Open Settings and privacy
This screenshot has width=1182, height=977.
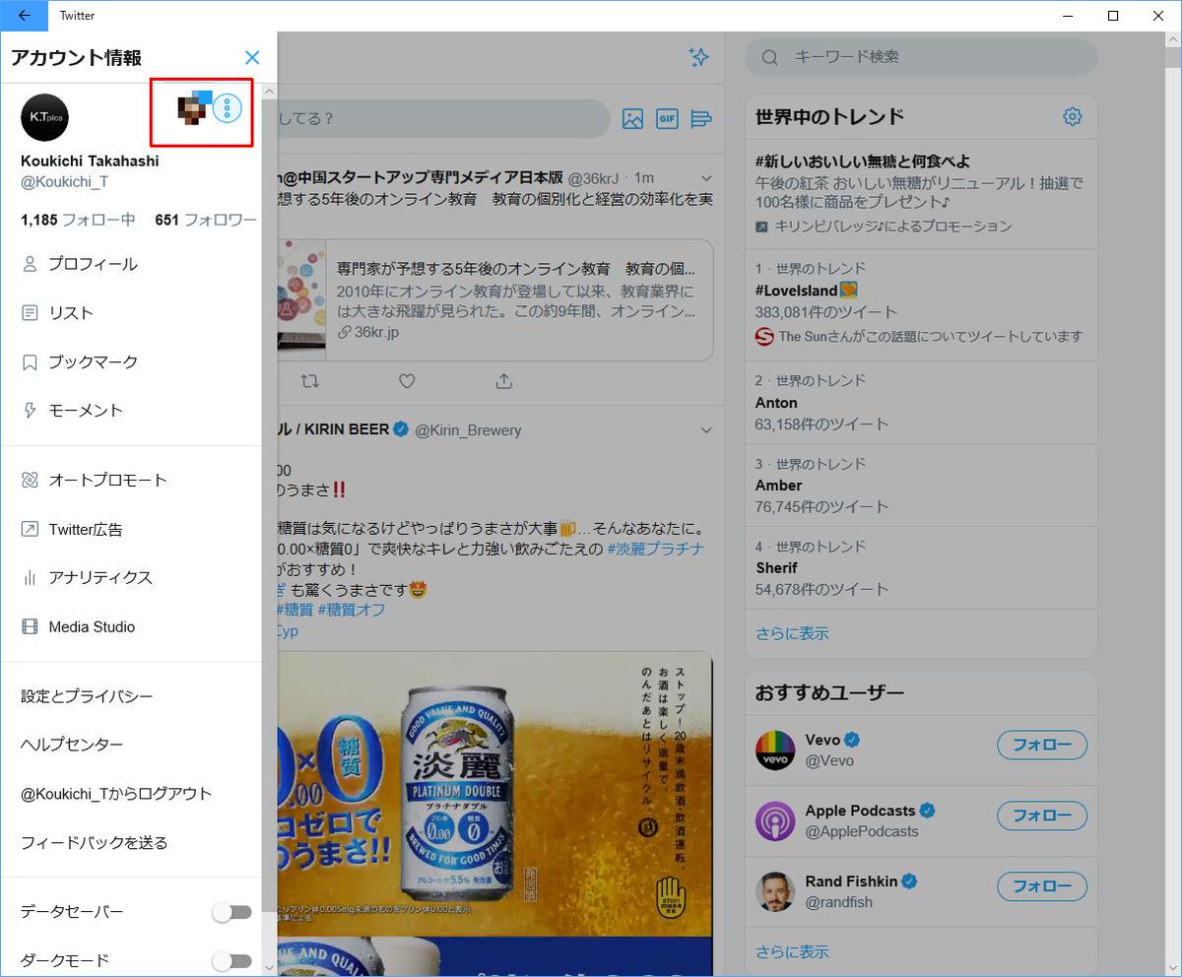pos(132,696)
